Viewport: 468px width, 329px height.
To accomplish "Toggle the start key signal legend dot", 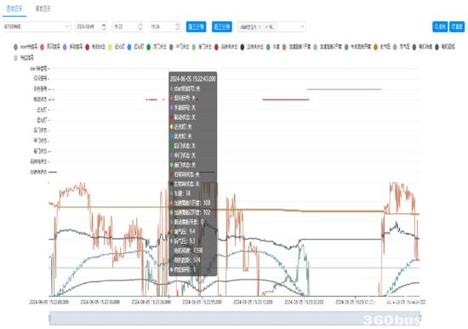I will click(x=15, y=47).
